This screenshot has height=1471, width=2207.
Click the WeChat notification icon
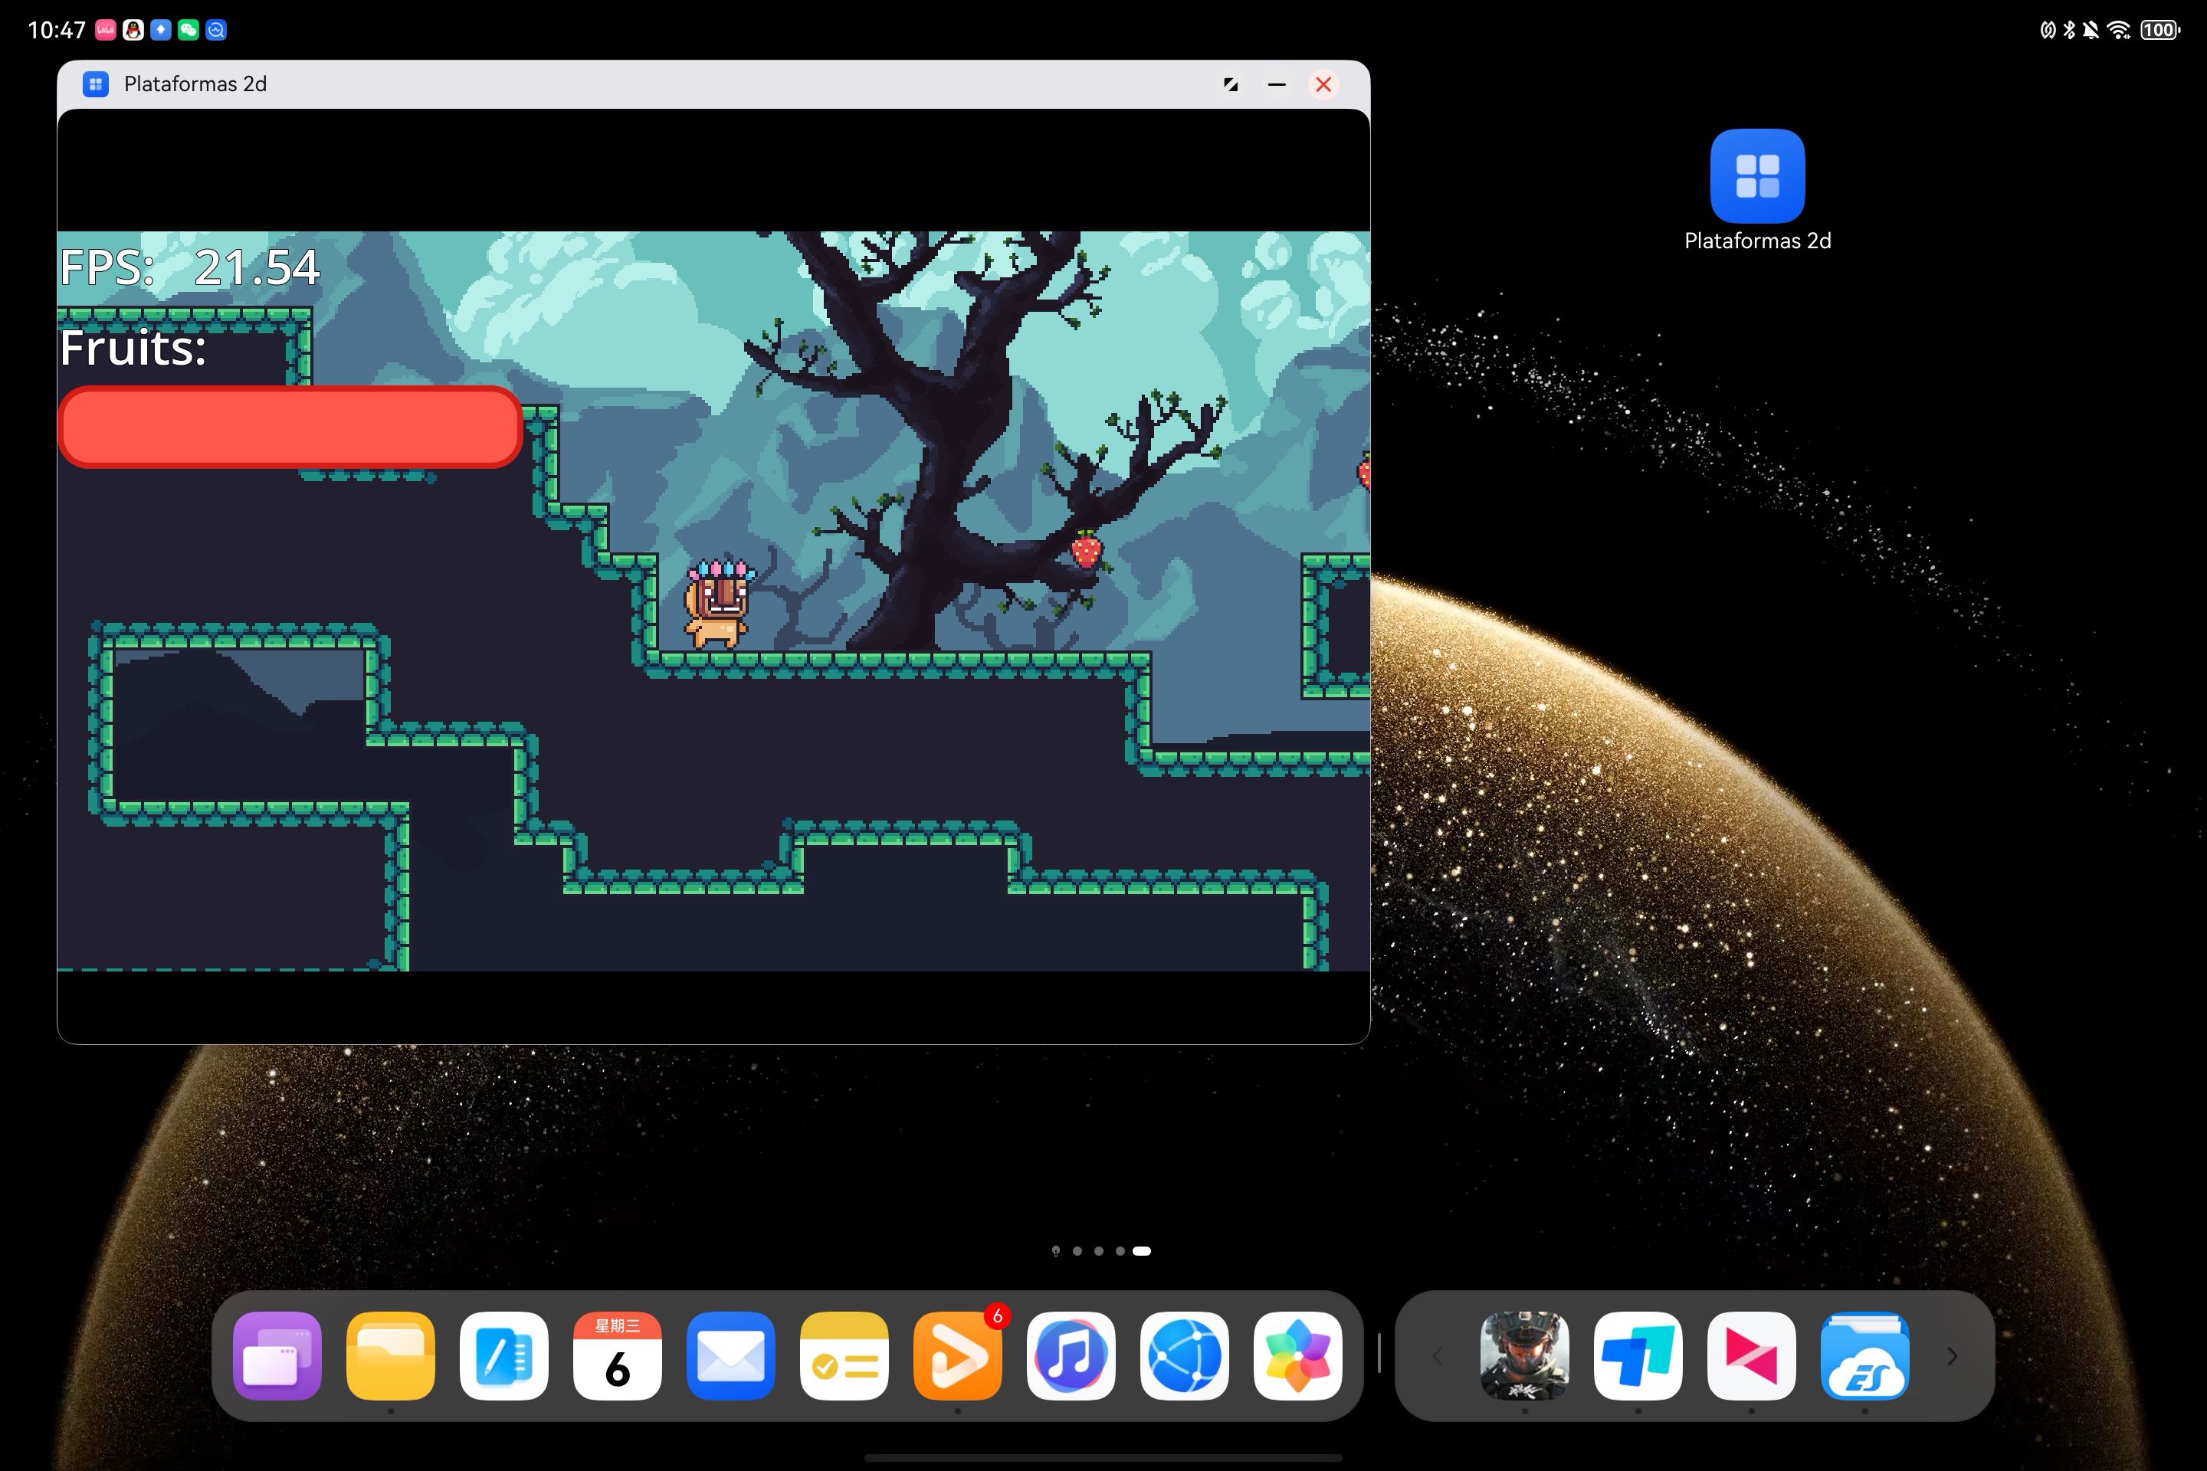pyautogui.click(x=189, y=30)
